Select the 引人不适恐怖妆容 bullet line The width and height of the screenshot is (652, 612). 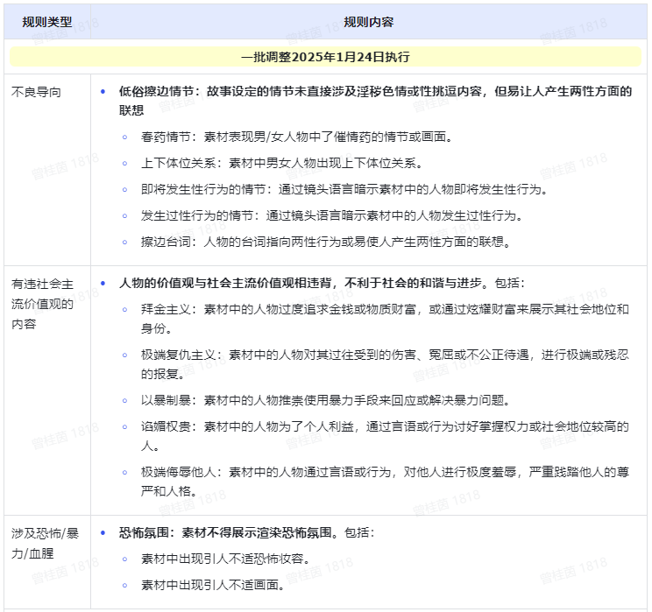225,559
